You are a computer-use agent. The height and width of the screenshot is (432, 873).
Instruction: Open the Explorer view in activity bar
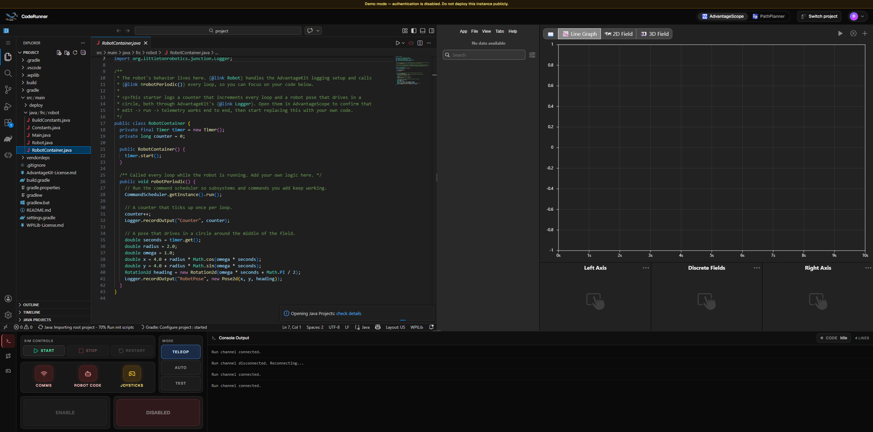pyautogui.click(x=8, y=57)
